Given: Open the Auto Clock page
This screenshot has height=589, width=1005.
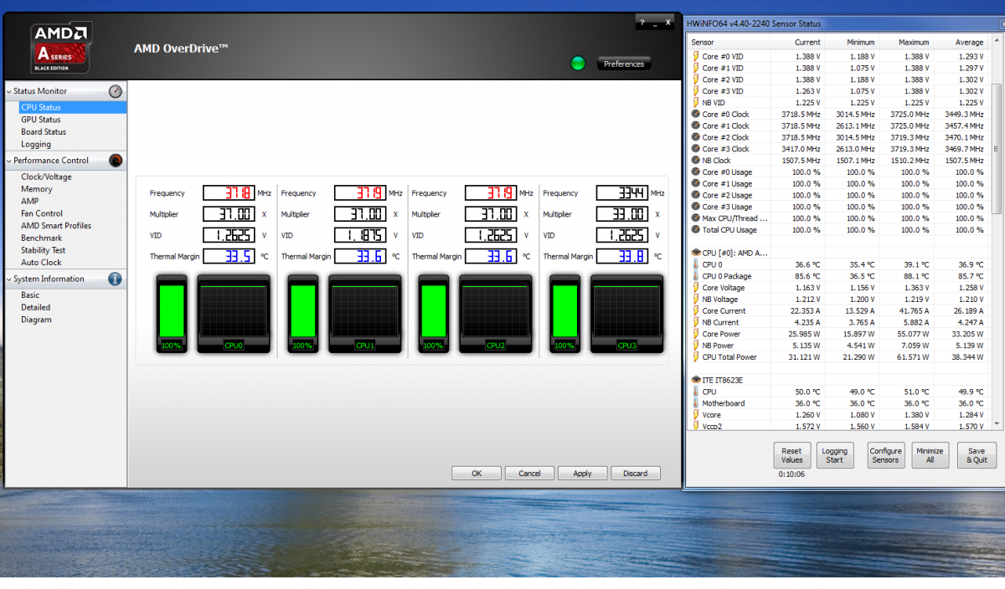Looking at the screenshot, I should [42, 263].
